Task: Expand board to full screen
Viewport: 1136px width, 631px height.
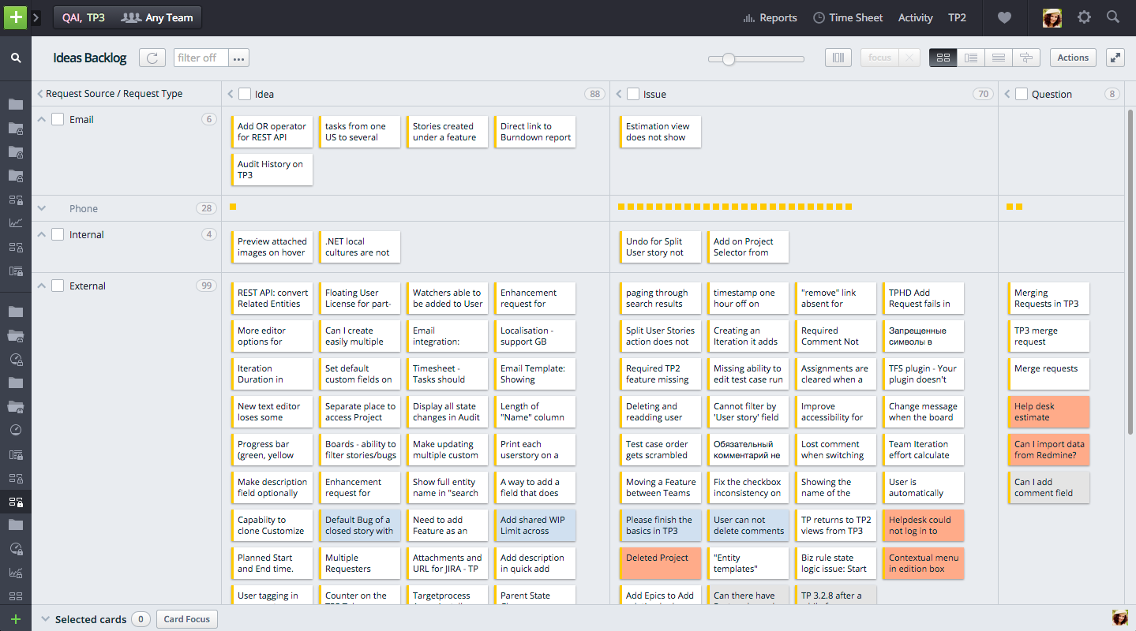Action: [1115, 58]
